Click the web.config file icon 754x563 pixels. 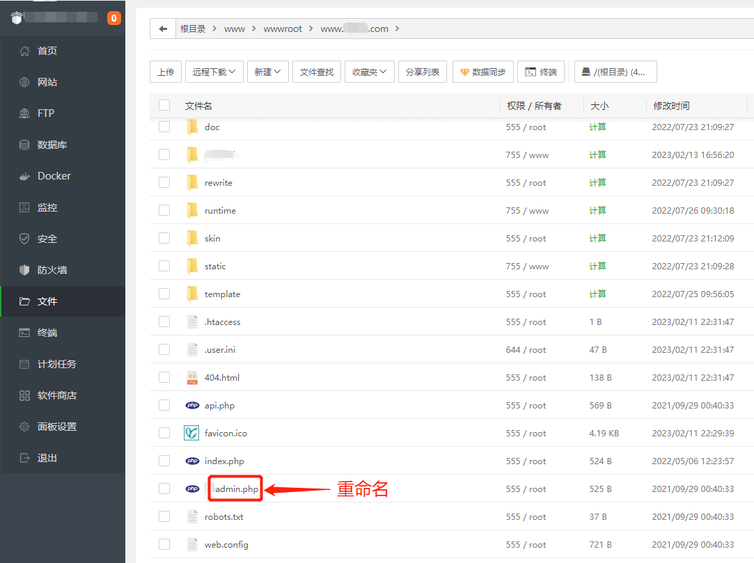pos(192,545)
